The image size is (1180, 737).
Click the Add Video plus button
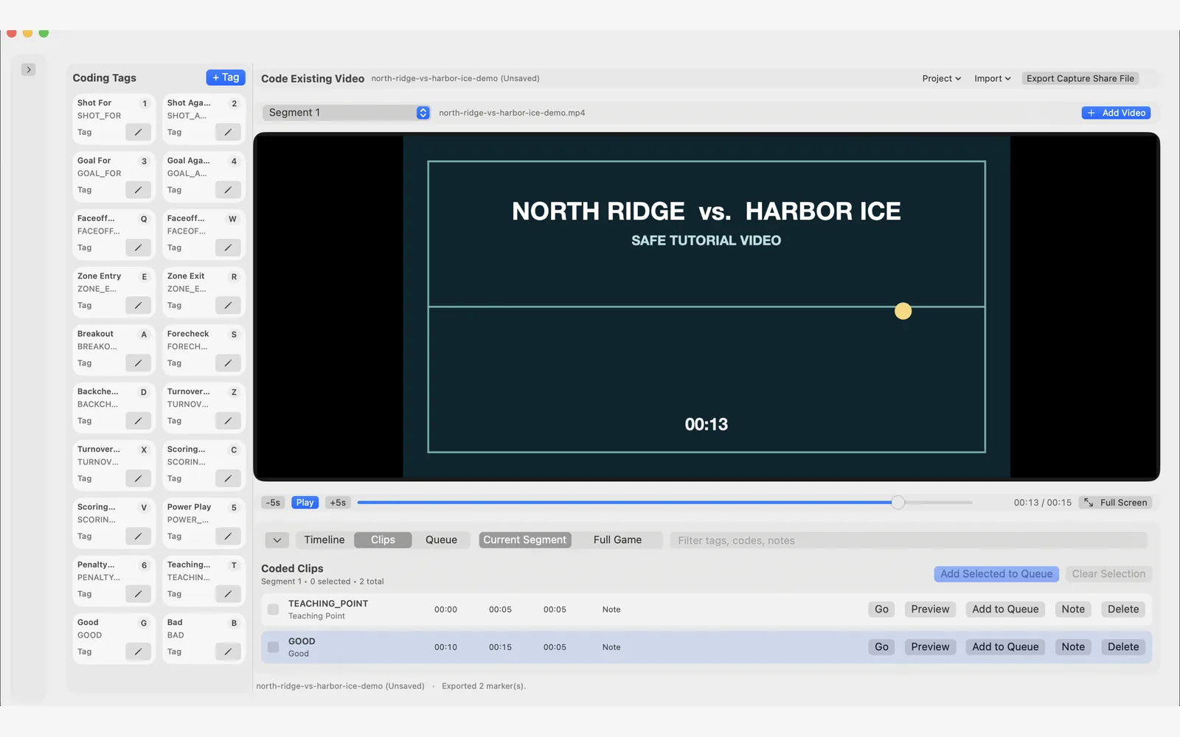tap(1116, 113)
